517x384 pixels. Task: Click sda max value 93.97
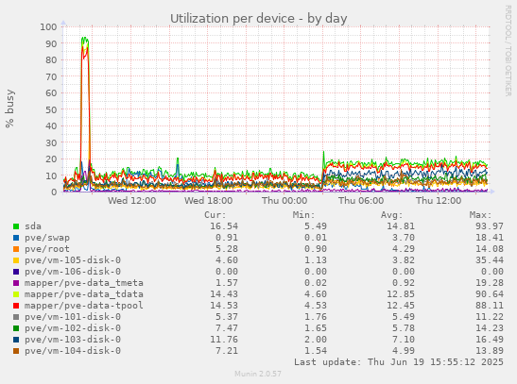[490, 226]
